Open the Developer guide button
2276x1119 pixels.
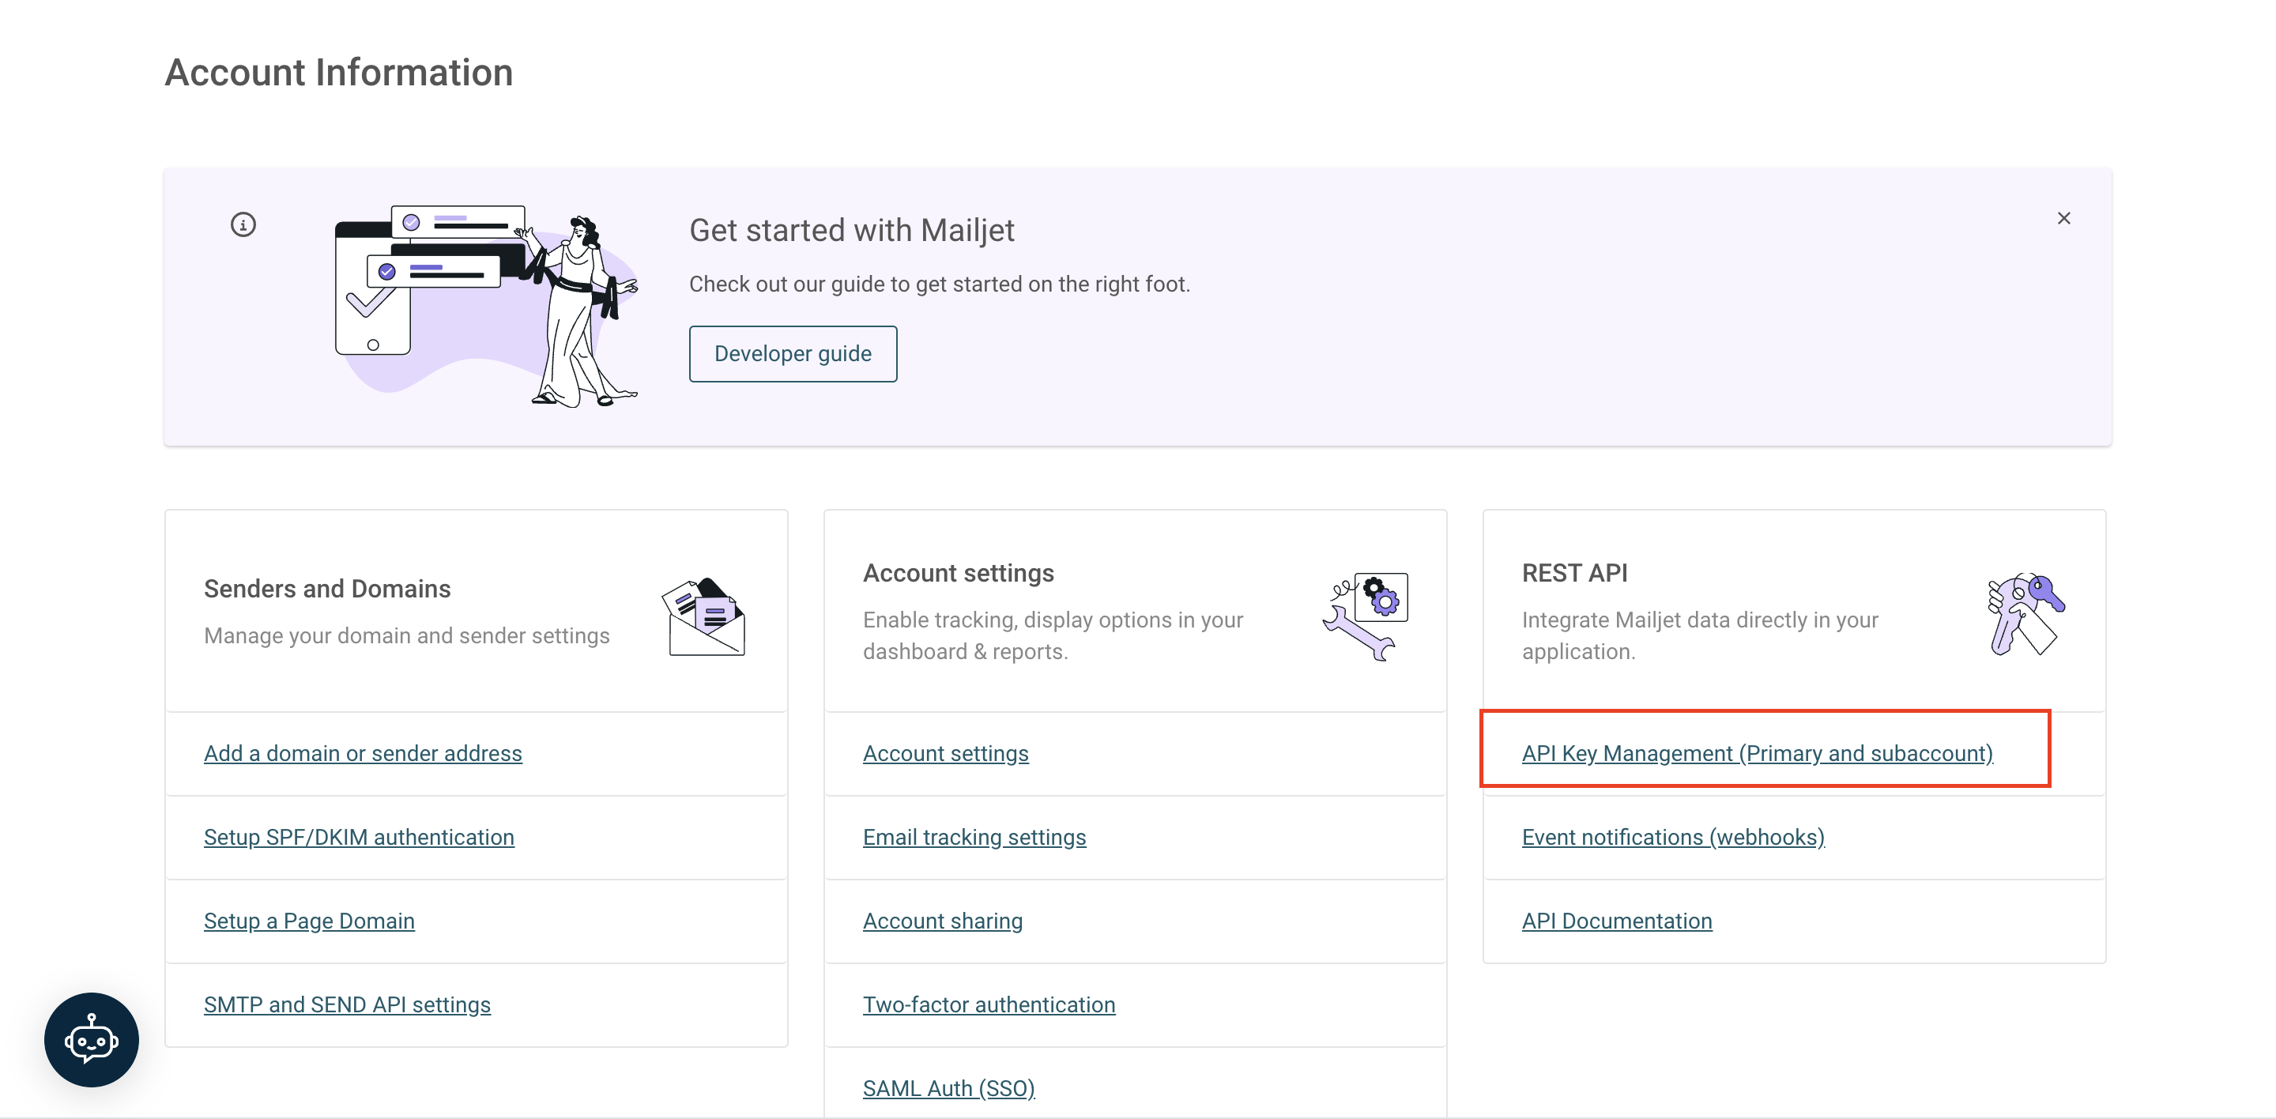click(793, 354)
